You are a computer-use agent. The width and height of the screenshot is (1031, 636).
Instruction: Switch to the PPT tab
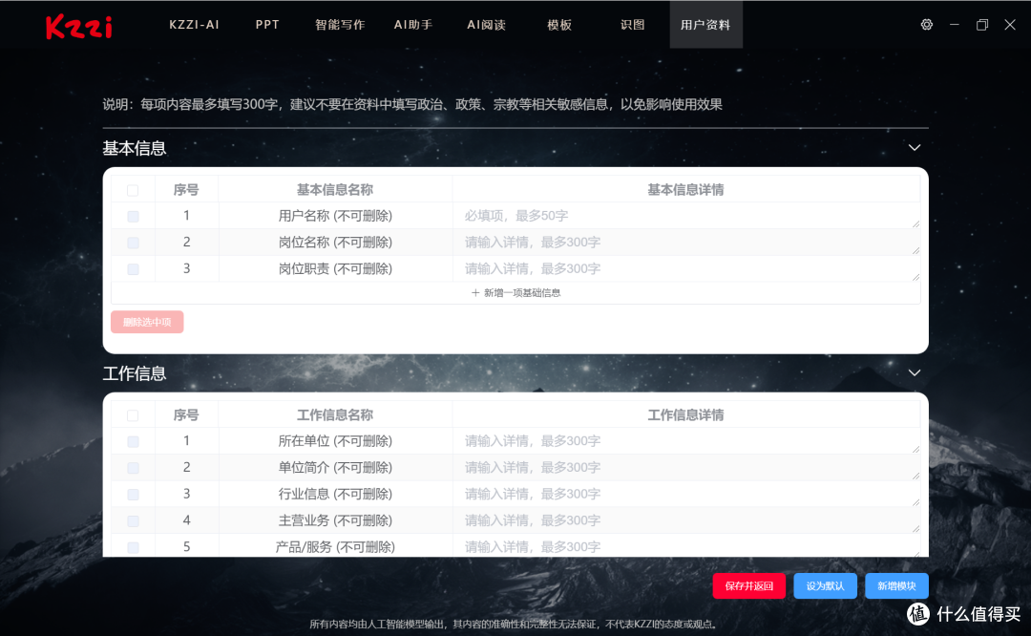(267, 24)
